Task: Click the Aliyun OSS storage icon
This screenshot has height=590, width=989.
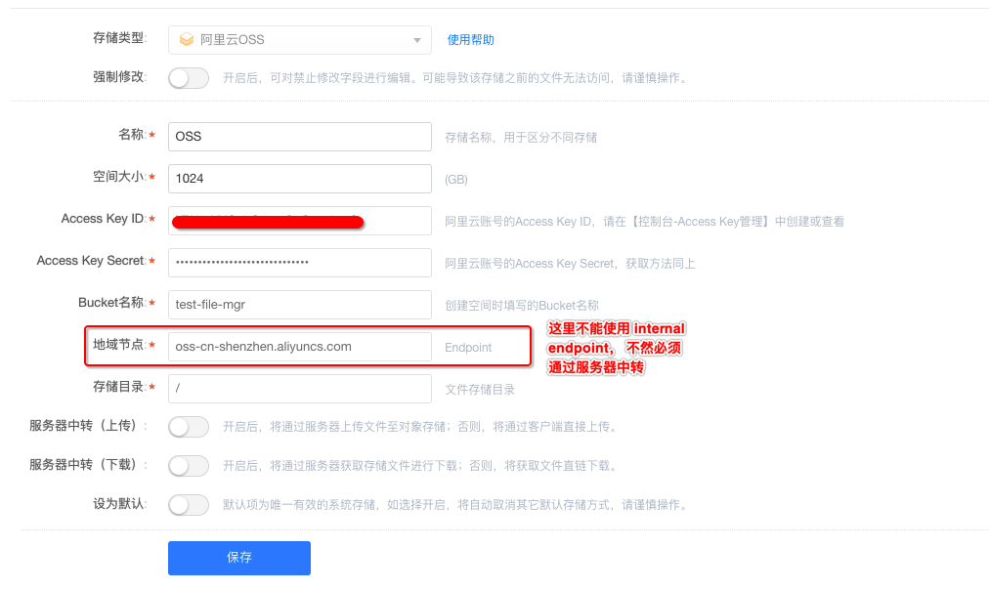Action: click(187, 40)
